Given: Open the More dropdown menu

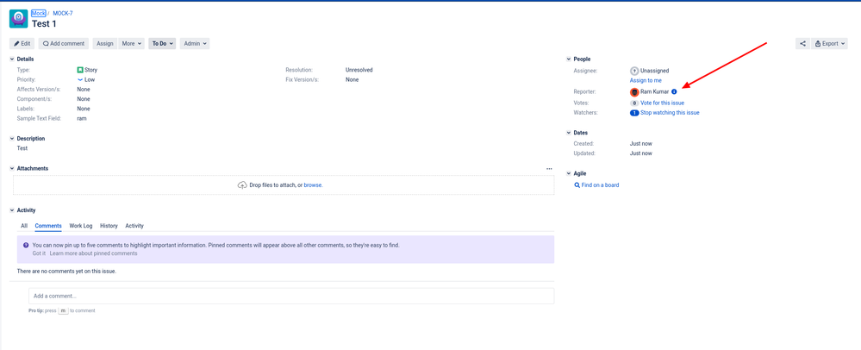Looking at the screenshot, I should point(132,43).
